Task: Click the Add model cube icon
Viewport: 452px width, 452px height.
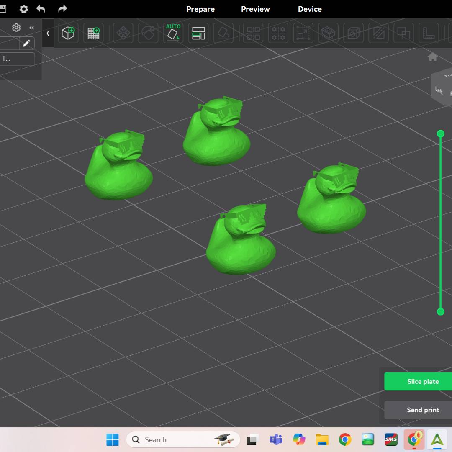Action: click(68, 33)
